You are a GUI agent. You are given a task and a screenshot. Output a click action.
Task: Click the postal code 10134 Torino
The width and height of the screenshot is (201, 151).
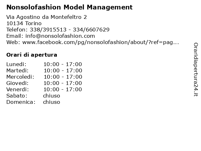(x=24, y=23)
